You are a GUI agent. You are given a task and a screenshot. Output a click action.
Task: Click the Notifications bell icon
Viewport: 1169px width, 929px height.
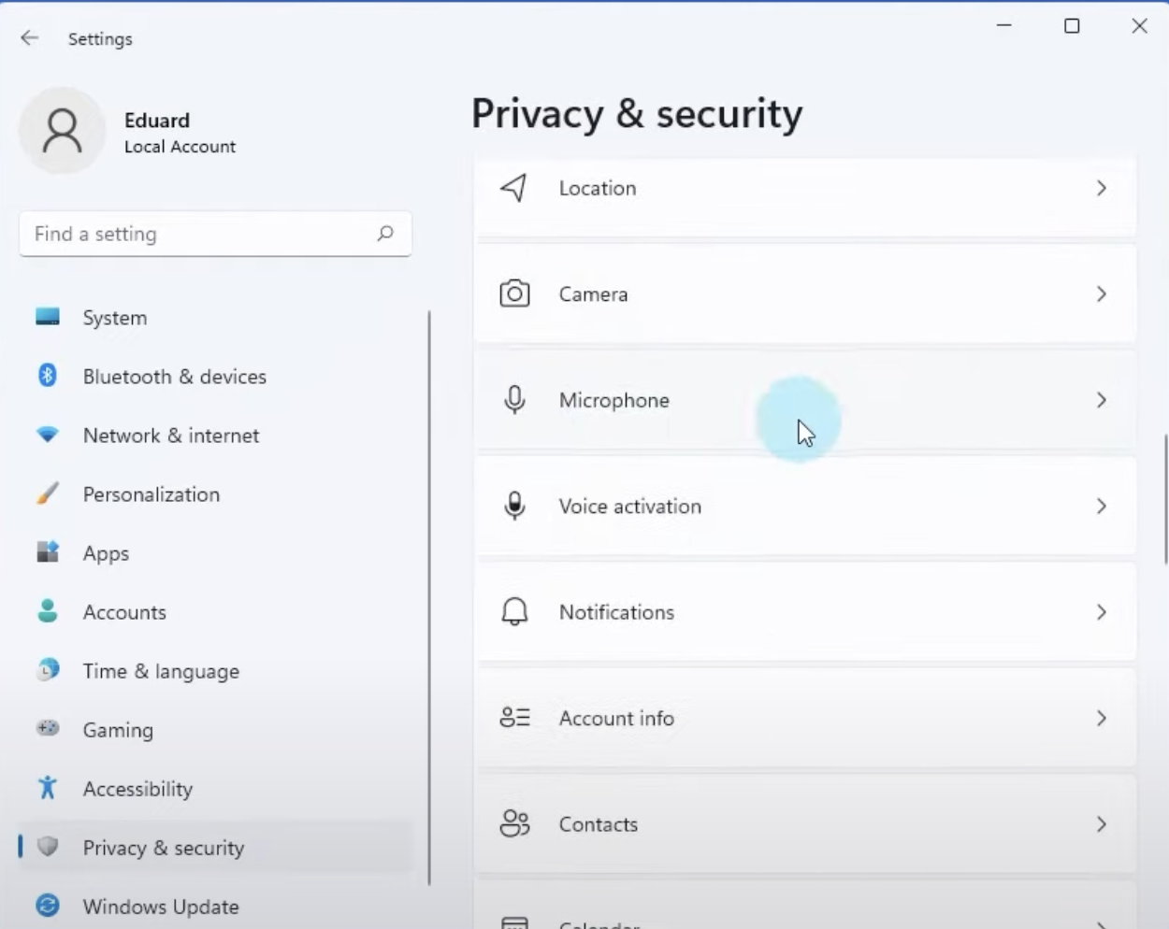[x=514, y=612]
